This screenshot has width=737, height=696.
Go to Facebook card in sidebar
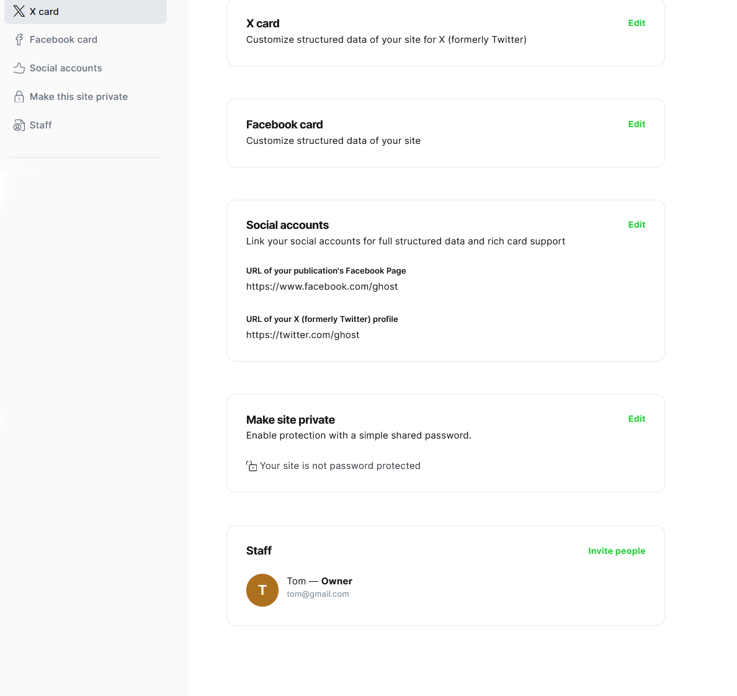tap(63, 40)
